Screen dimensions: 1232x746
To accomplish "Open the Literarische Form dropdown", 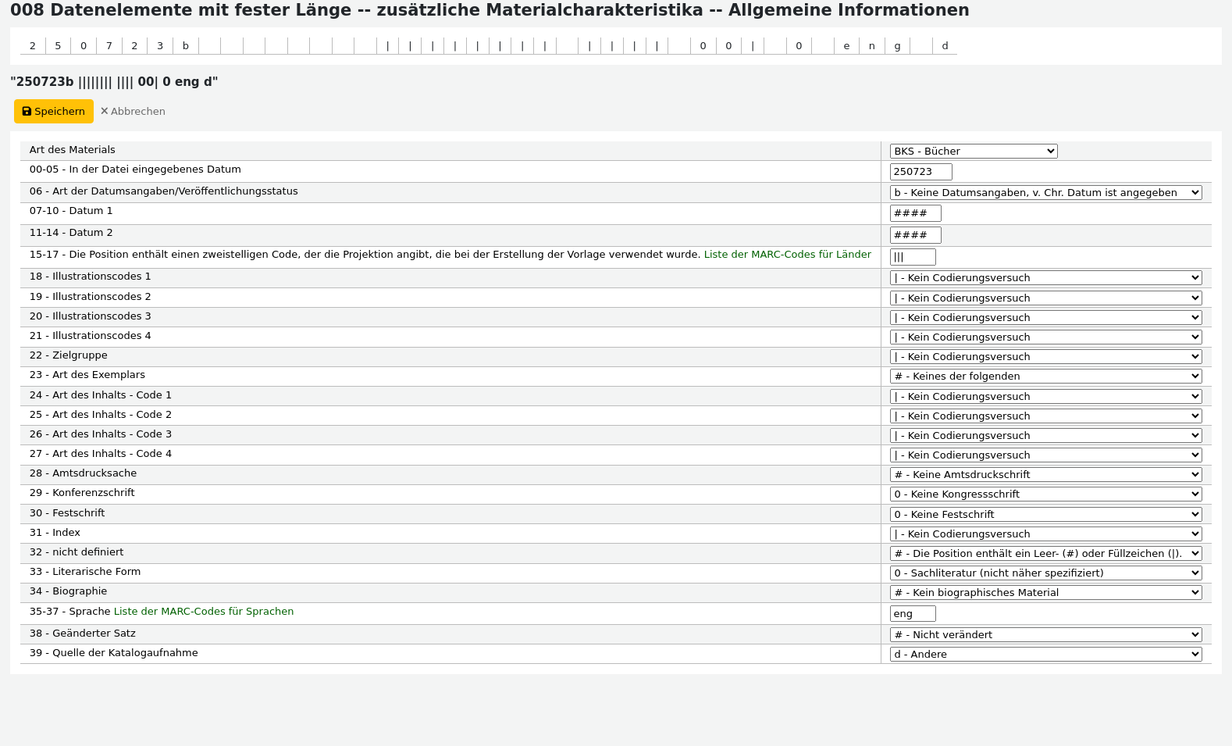I will click(x=1045, y=573).
